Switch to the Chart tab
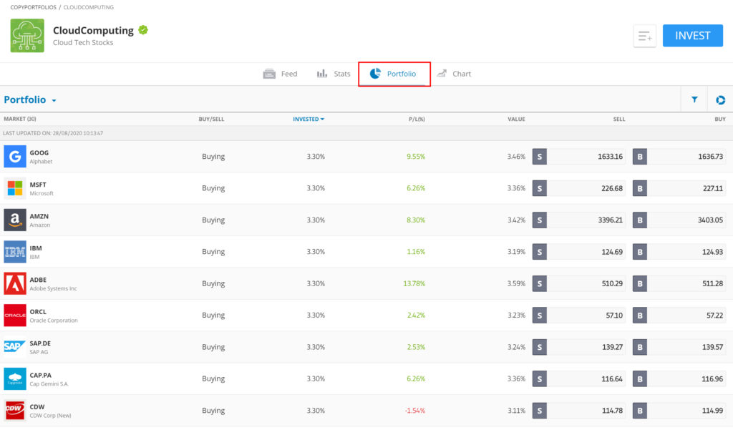This screenshot has width=733, height=430. (454, 74)
